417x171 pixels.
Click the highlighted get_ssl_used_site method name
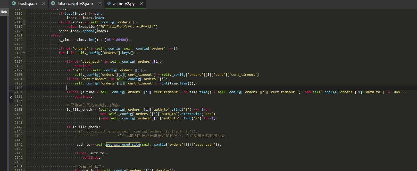(x=123, y=145)
